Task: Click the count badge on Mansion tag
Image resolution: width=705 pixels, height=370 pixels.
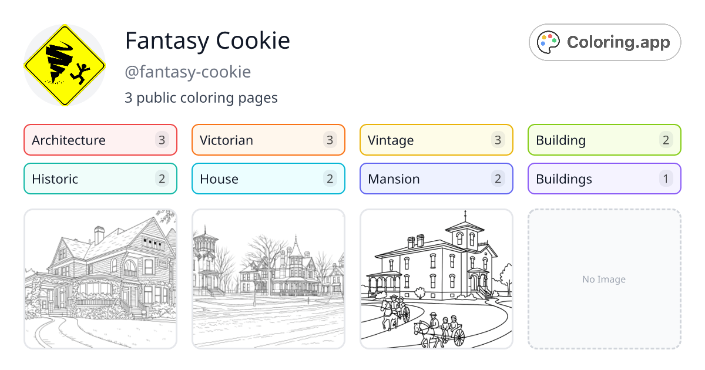Action: pos(498,179)
